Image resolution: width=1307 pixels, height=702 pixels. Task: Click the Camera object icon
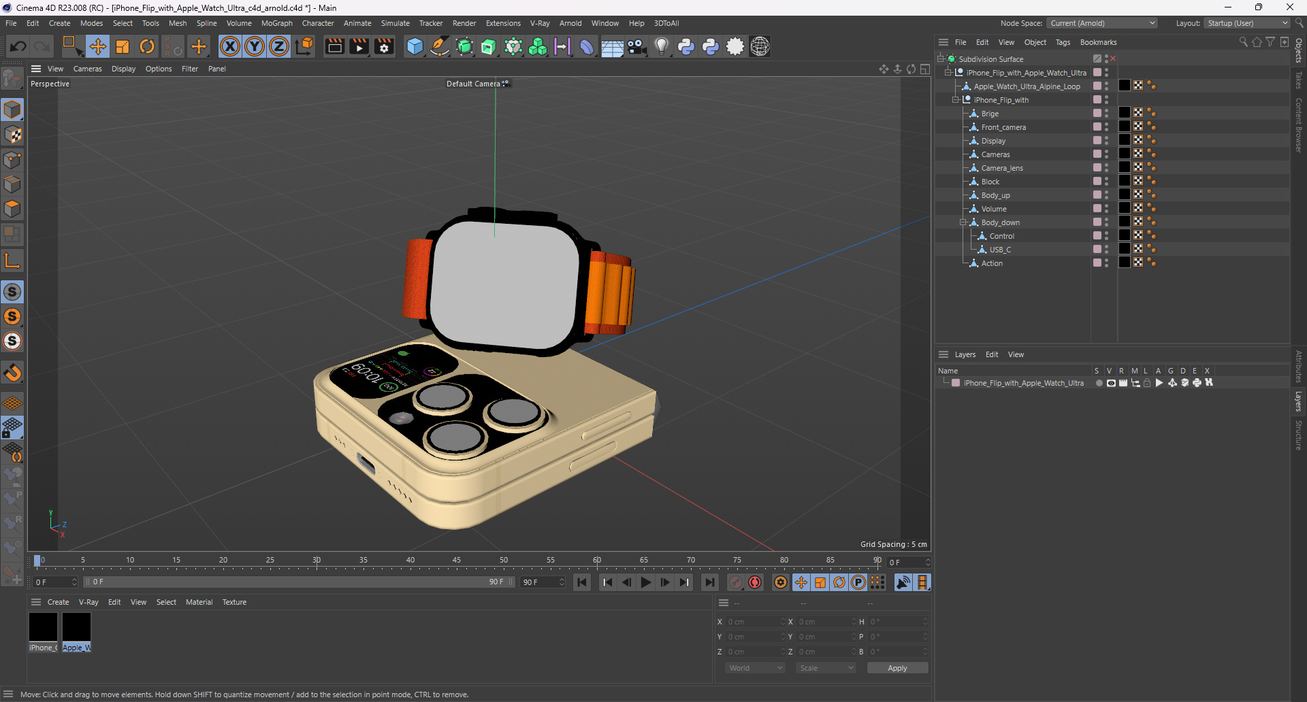636,46
